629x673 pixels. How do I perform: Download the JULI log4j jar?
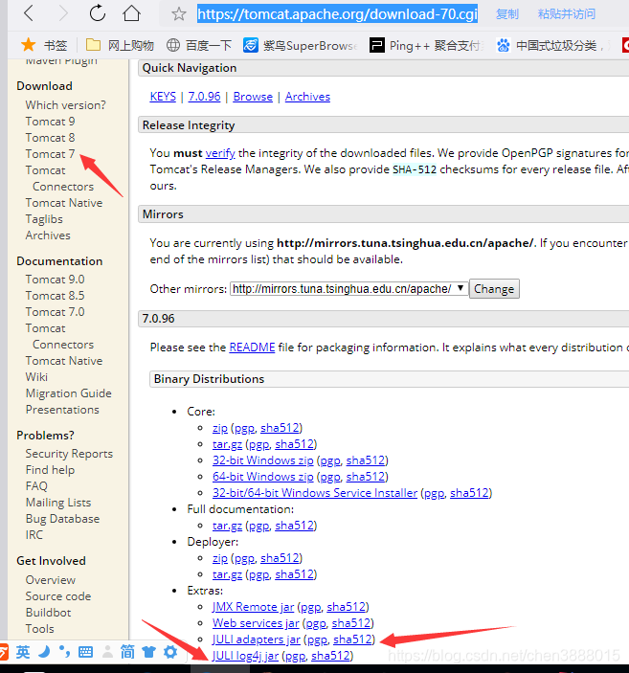click(246, 656)
